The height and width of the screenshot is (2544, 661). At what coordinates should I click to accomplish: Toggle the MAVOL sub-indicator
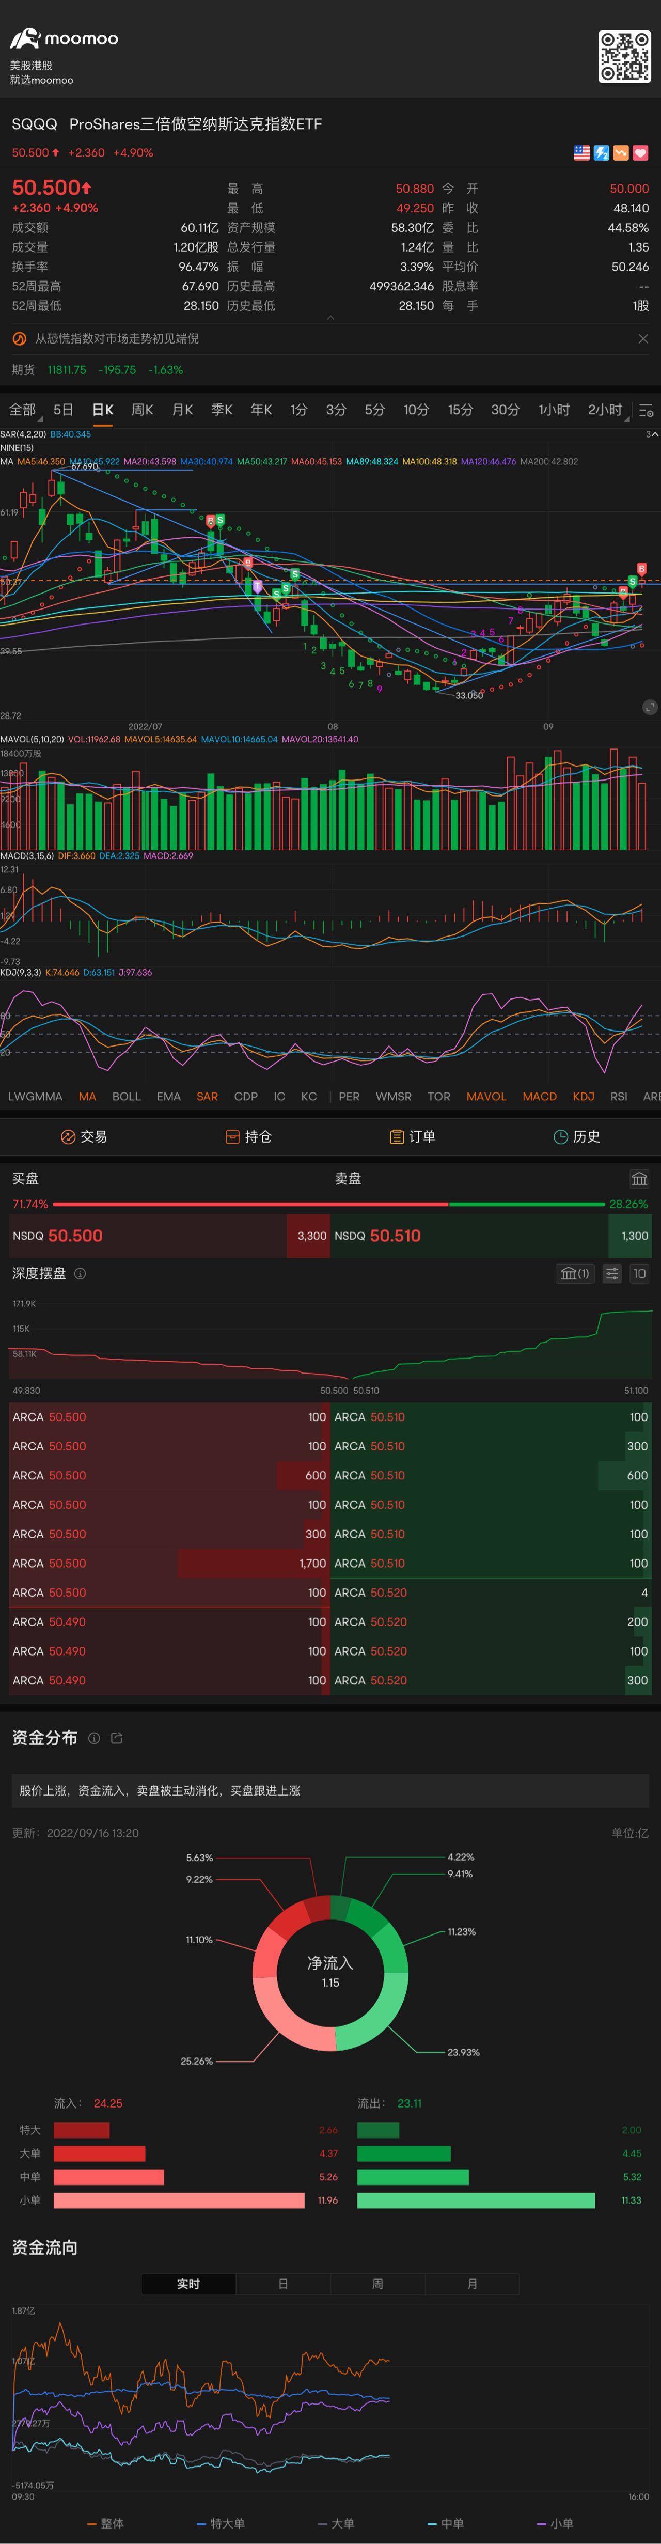pos(486,1096)
